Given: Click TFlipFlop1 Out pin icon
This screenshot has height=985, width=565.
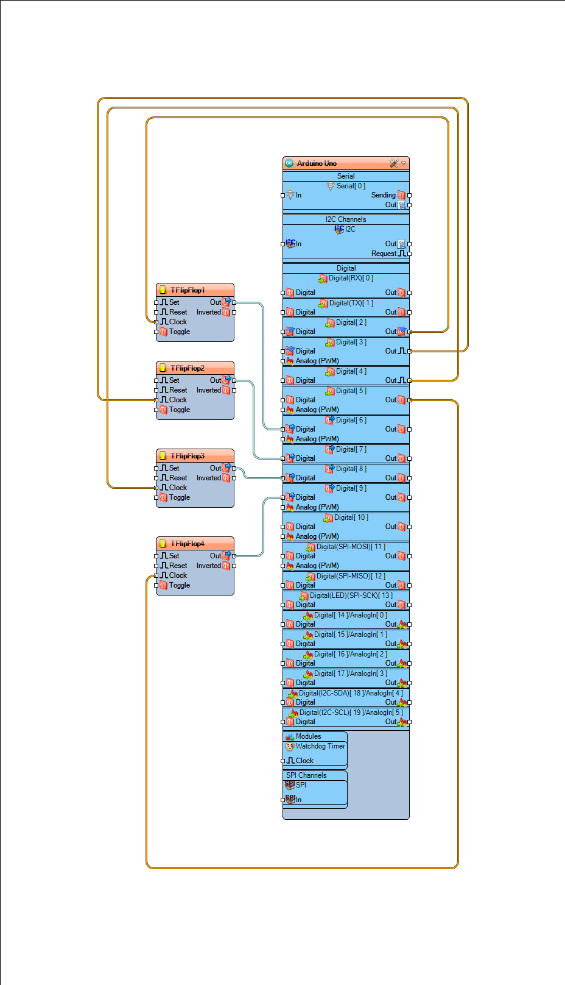Looking at the screenshot, I should (x=226, y=302).
